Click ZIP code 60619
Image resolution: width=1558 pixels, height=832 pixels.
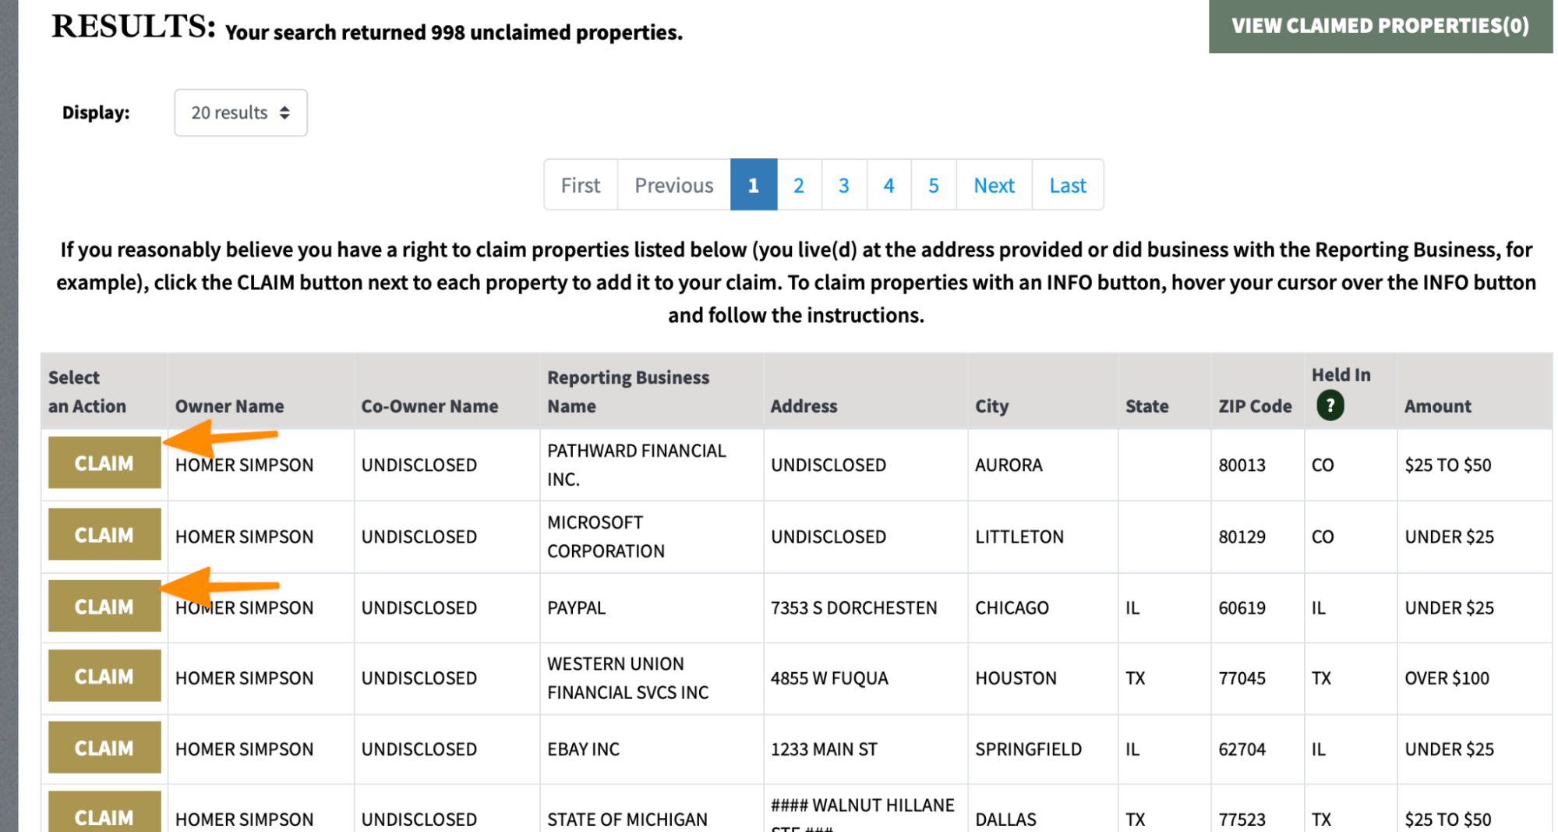[x=1242, y=608]
